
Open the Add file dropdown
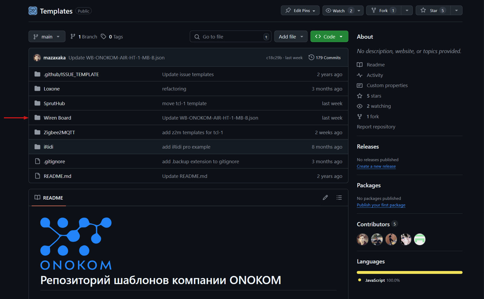tap(291, 36)
